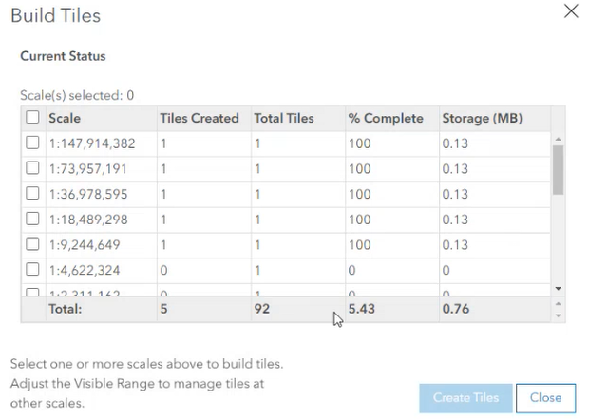Select the 1:9,244,649 scale checkbox
Image resolution: width=589 pixels, height=420 pixels.
[32, 244]
